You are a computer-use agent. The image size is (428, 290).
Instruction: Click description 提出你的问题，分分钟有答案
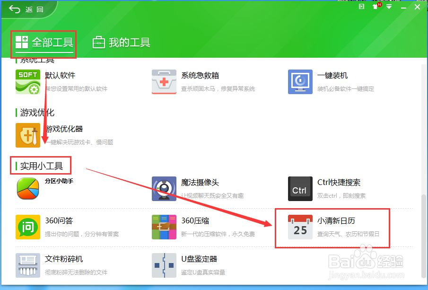[82, 234]
